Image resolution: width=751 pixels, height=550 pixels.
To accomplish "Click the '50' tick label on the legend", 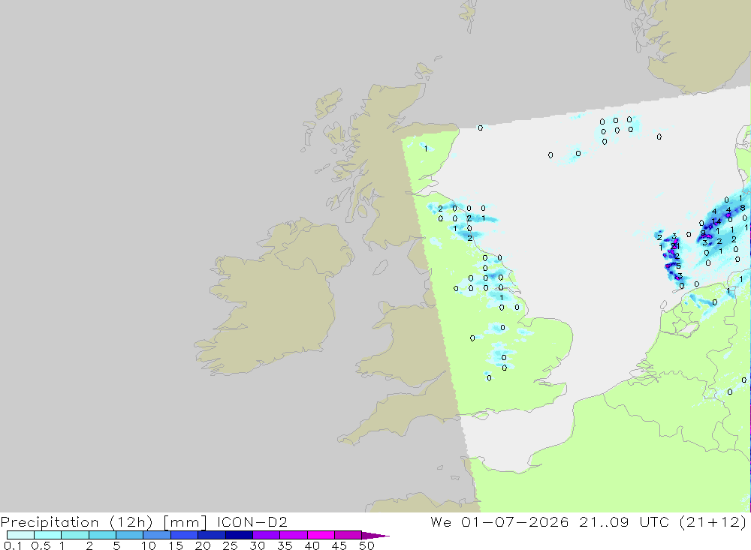I will coord(366,545).
